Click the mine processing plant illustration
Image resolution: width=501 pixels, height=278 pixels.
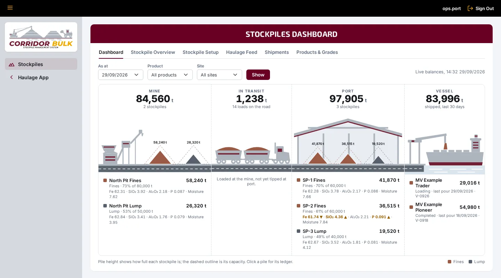point(122,147)
